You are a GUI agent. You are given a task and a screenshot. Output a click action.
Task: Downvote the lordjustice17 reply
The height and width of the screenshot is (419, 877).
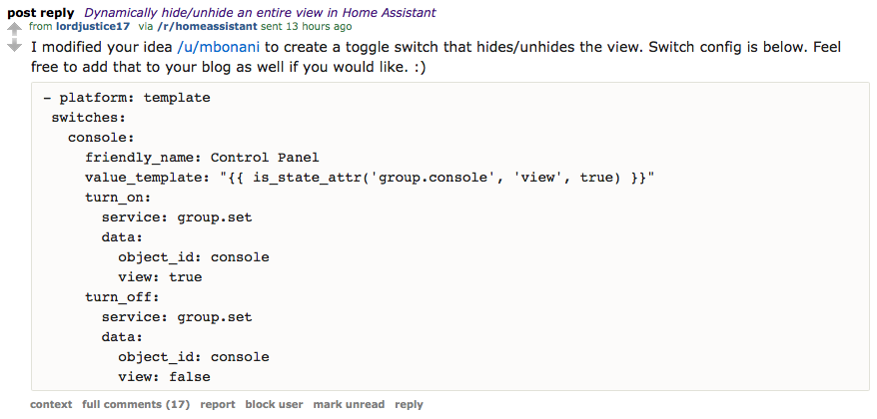[x=15, y=46]
